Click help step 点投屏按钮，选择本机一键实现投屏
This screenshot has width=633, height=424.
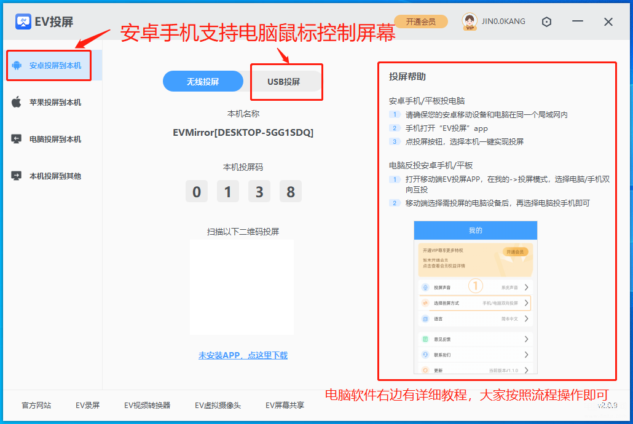pos(464,142)
